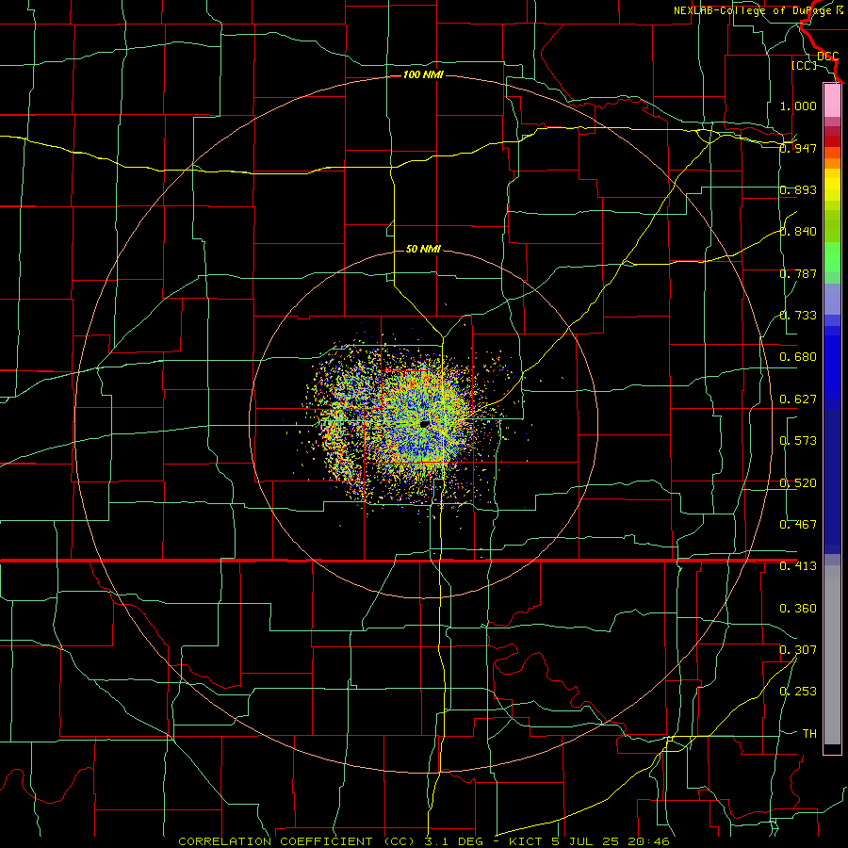Select the 0.520 legend value

coord(798,483)
